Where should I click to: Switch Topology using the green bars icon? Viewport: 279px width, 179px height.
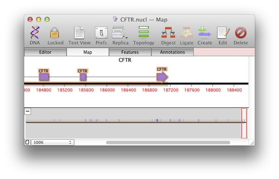pyautogui.click(x=144, y=32)
